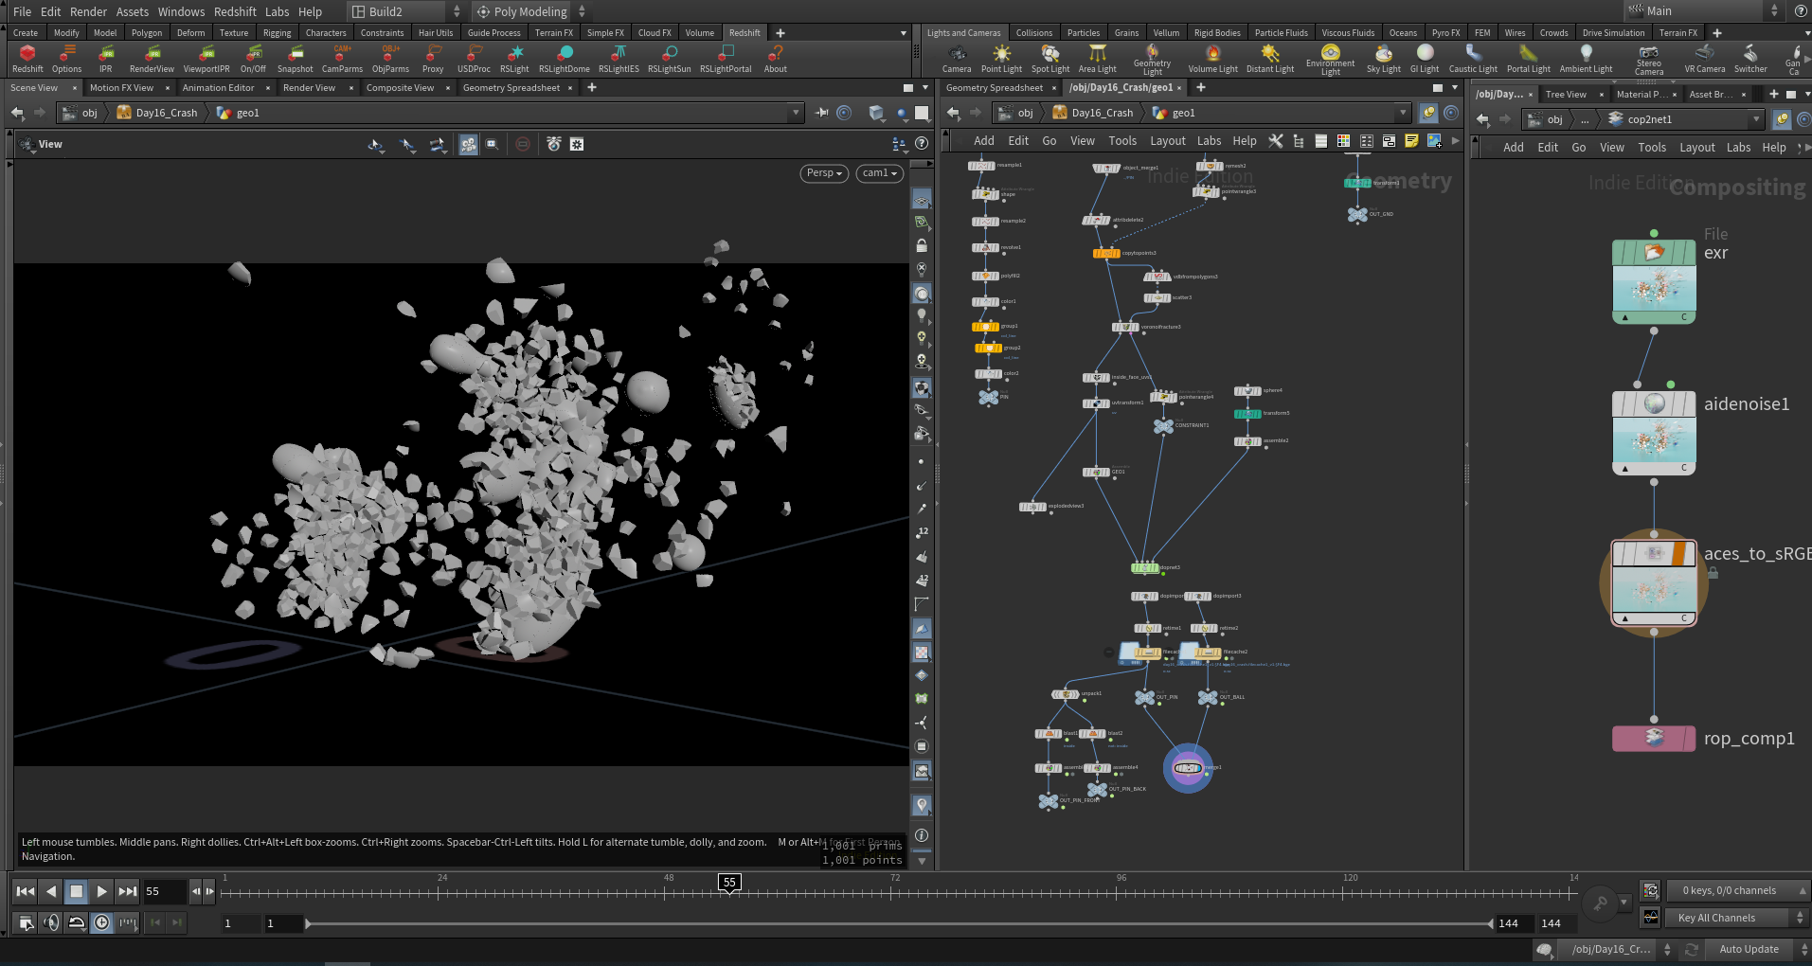Open the Key All Channels dropdown arrow

[x=1800, y=918]
